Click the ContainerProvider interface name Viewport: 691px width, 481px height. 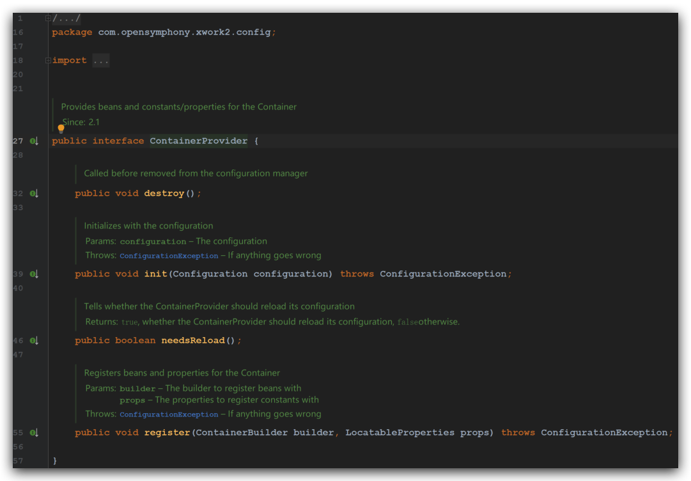198,141
